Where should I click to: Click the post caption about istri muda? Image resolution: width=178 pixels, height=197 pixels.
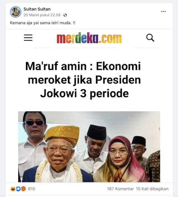[x=43, y=23]
